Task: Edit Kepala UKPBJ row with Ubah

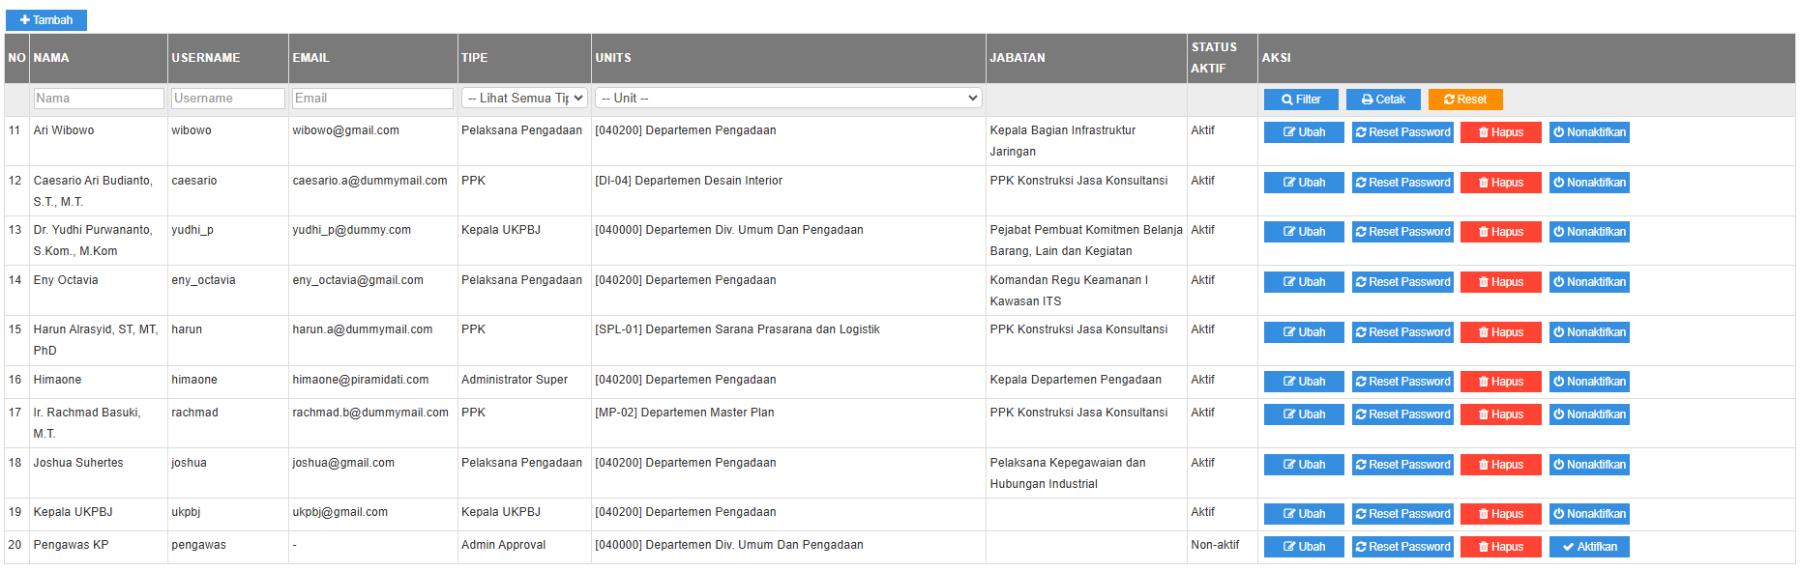Action: point(1304,514)
